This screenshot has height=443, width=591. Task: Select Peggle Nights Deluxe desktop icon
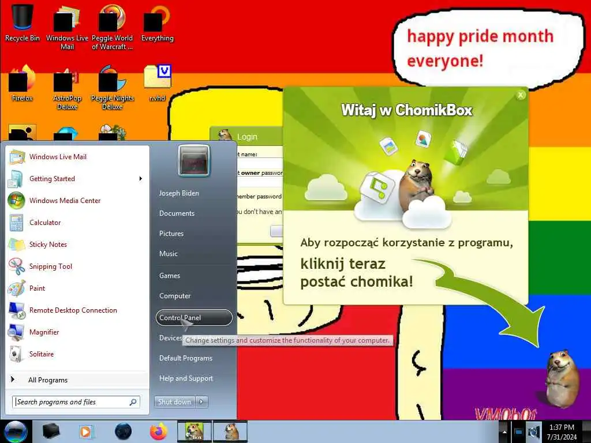(113, 88)
